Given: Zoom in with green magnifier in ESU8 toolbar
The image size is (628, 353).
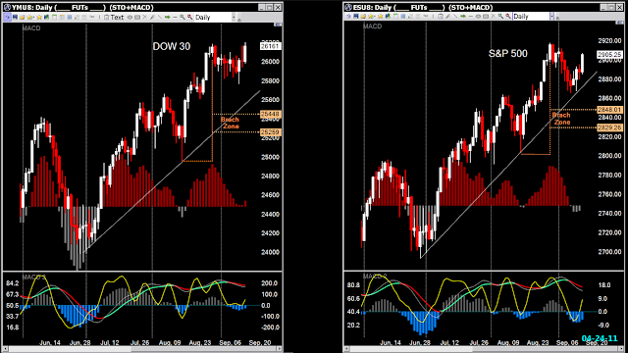Looking at the screenshot, I should (x=500, y=17).
